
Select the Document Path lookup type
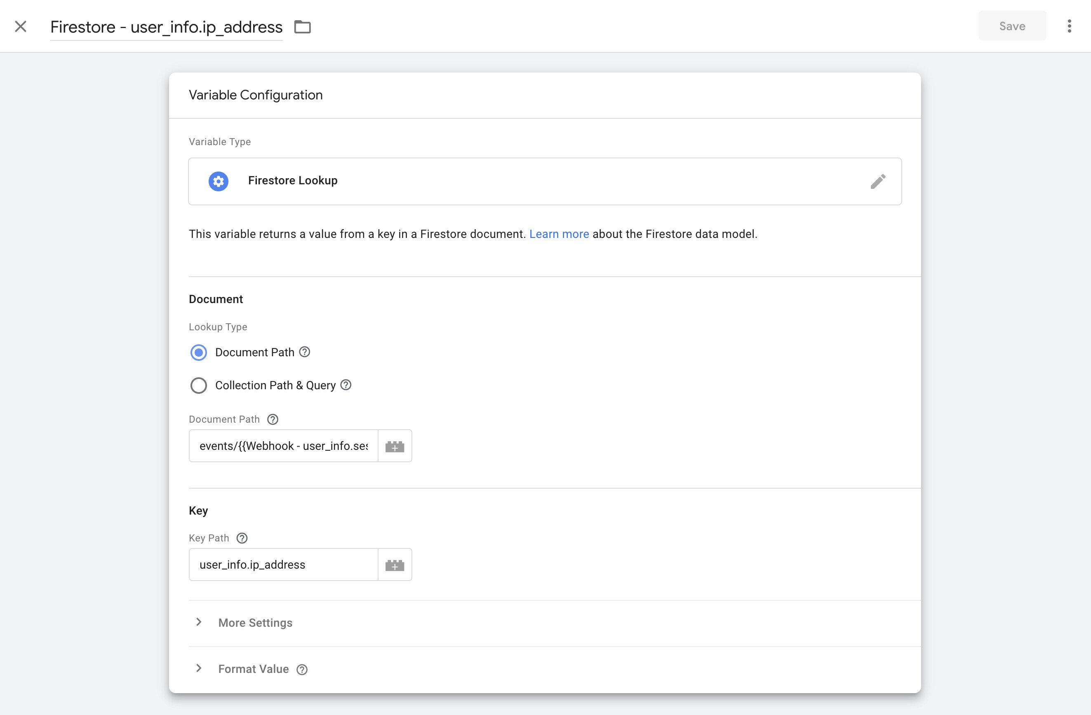click(x=198, y=353)
